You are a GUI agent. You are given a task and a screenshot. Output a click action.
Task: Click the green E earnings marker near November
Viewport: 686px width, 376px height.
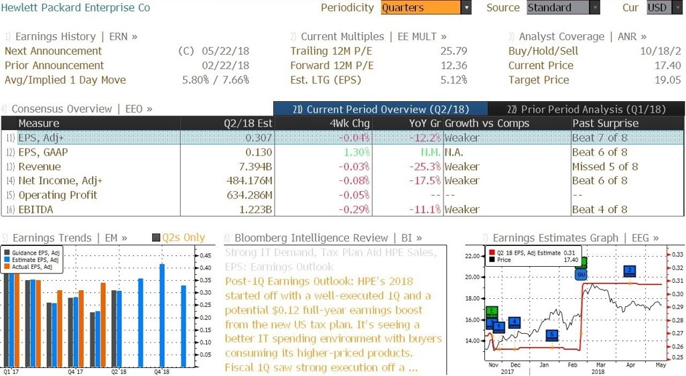492,312
